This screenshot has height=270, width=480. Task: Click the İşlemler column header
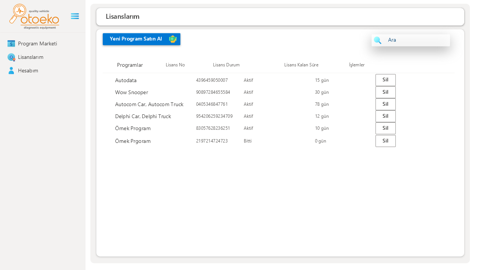pyautogui.click(x=357, y=65)
